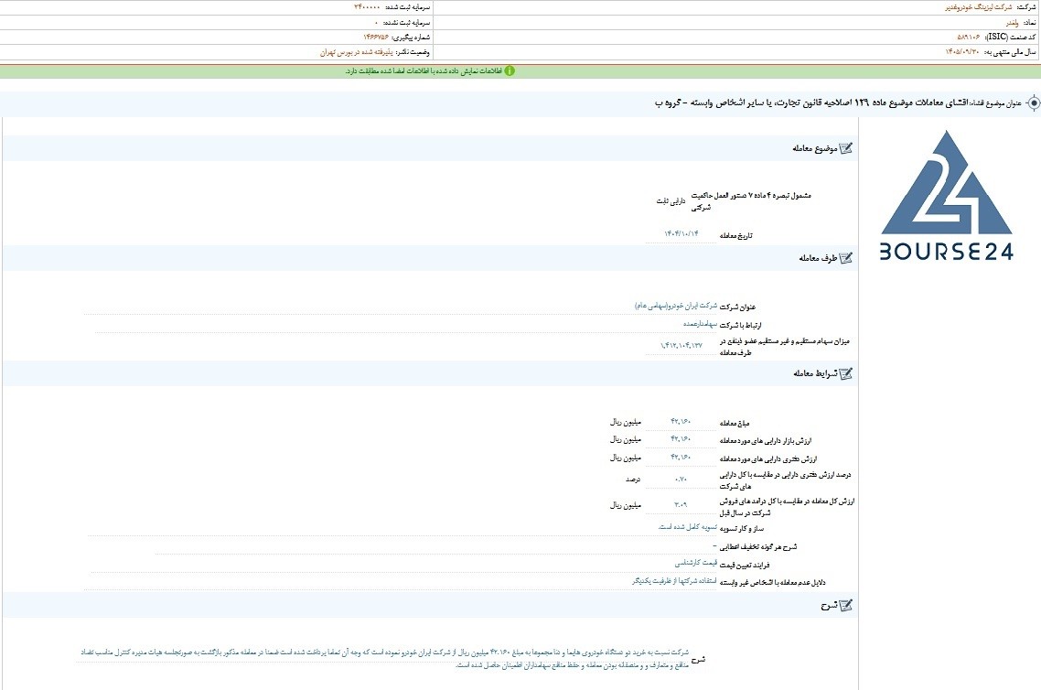Click the edit icon beside the شرح header
The image size is (1041, 690).
(846, 606)
